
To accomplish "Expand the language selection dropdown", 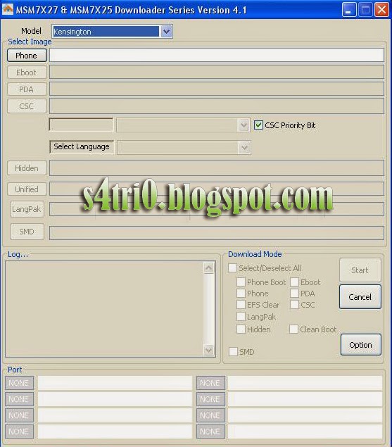I will point(244,148).
